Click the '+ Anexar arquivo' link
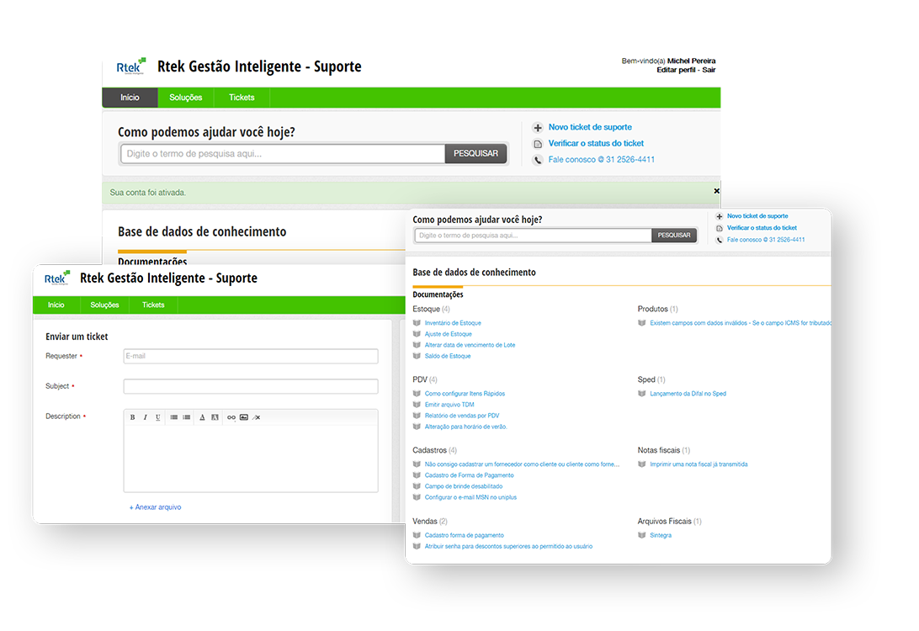Viewport: 919px width, 631px height. pyautogui.click(x=155, y=507)
